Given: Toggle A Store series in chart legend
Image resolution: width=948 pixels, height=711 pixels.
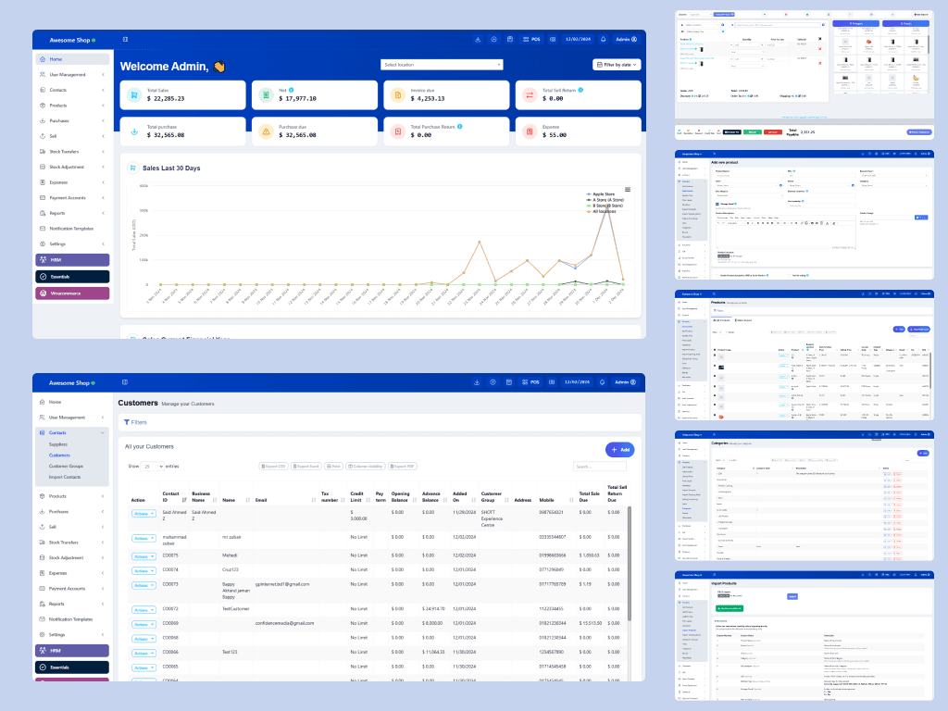Looking at the screenshot, I should [x=605, y=200].
